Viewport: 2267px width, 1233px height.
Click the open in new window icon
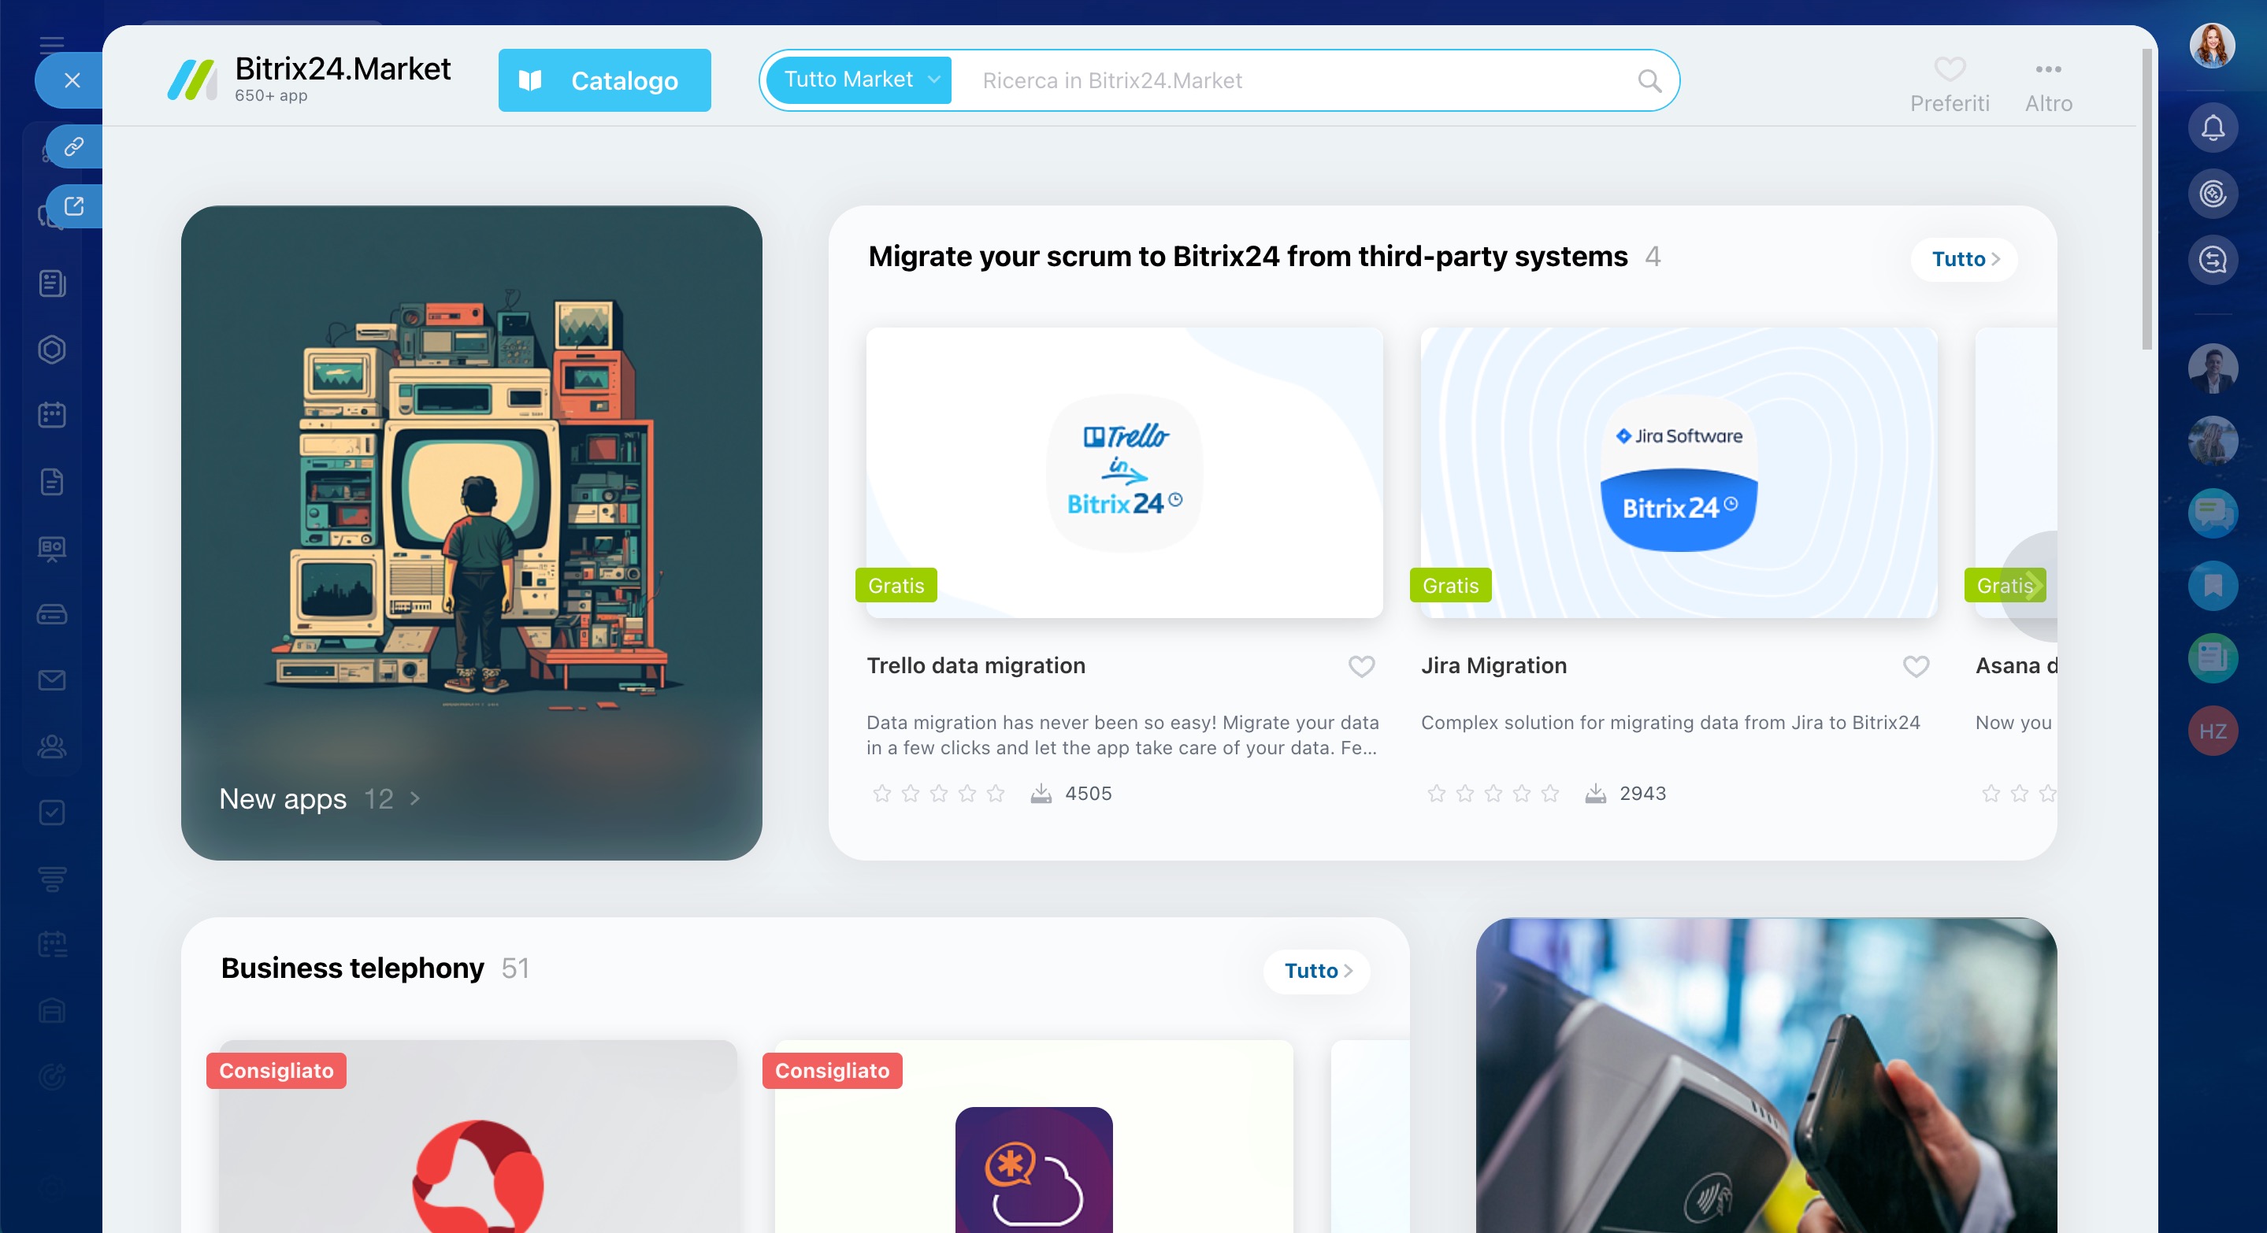coord(74,205)
